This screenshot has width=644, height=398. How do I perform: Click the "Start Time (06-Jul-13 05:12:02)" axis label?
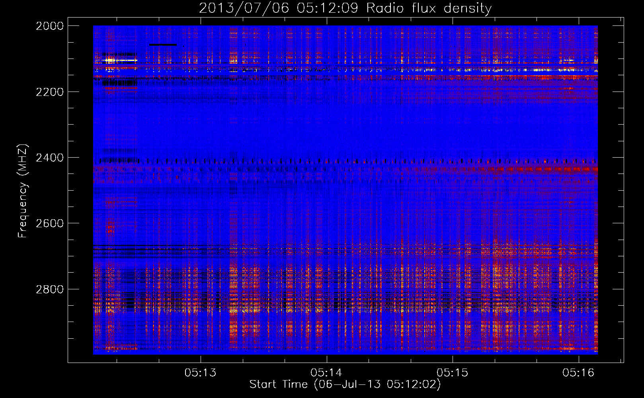click(x=345, y=384)
